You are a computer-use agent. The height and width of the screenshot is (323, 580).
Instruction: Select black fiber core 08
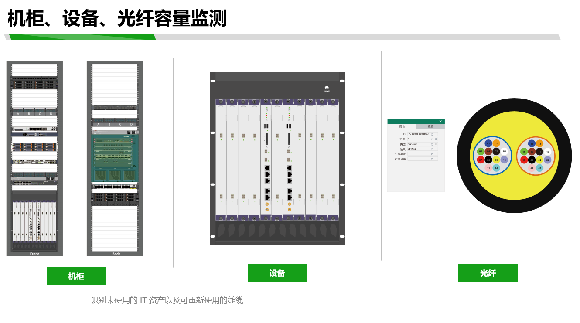click(488, 160)
